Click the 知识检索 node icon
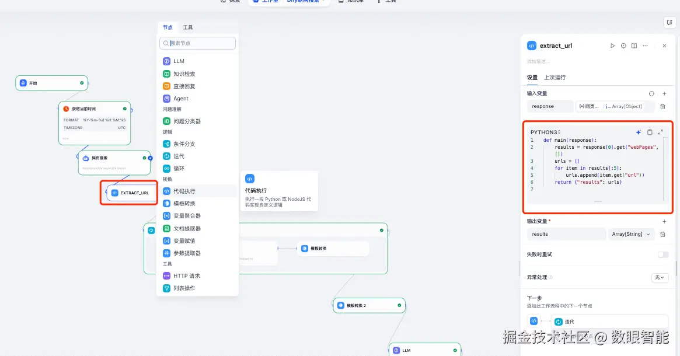Image resolution: width=680 pixels, height=356 pixels. 166,74
